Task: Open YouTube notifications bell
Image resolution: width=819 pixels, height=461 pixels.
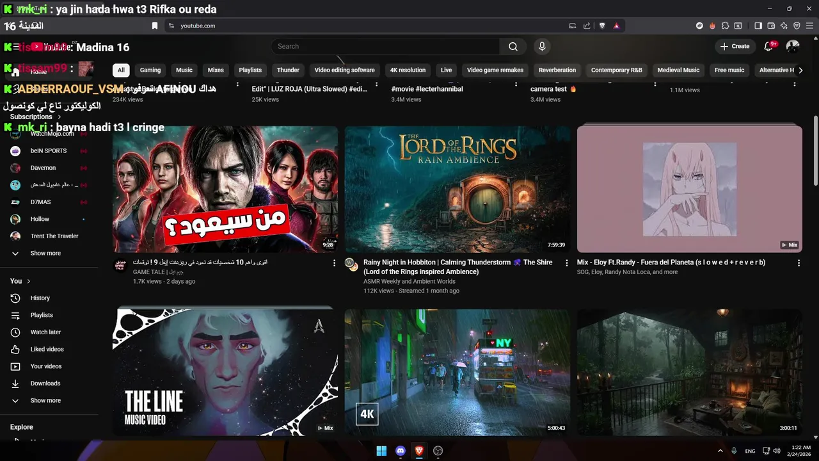Action: tap(769, 46)
